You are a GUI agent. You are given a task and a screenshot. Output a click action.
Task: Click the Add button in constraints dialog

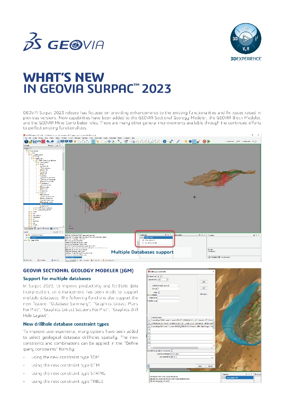204,282
